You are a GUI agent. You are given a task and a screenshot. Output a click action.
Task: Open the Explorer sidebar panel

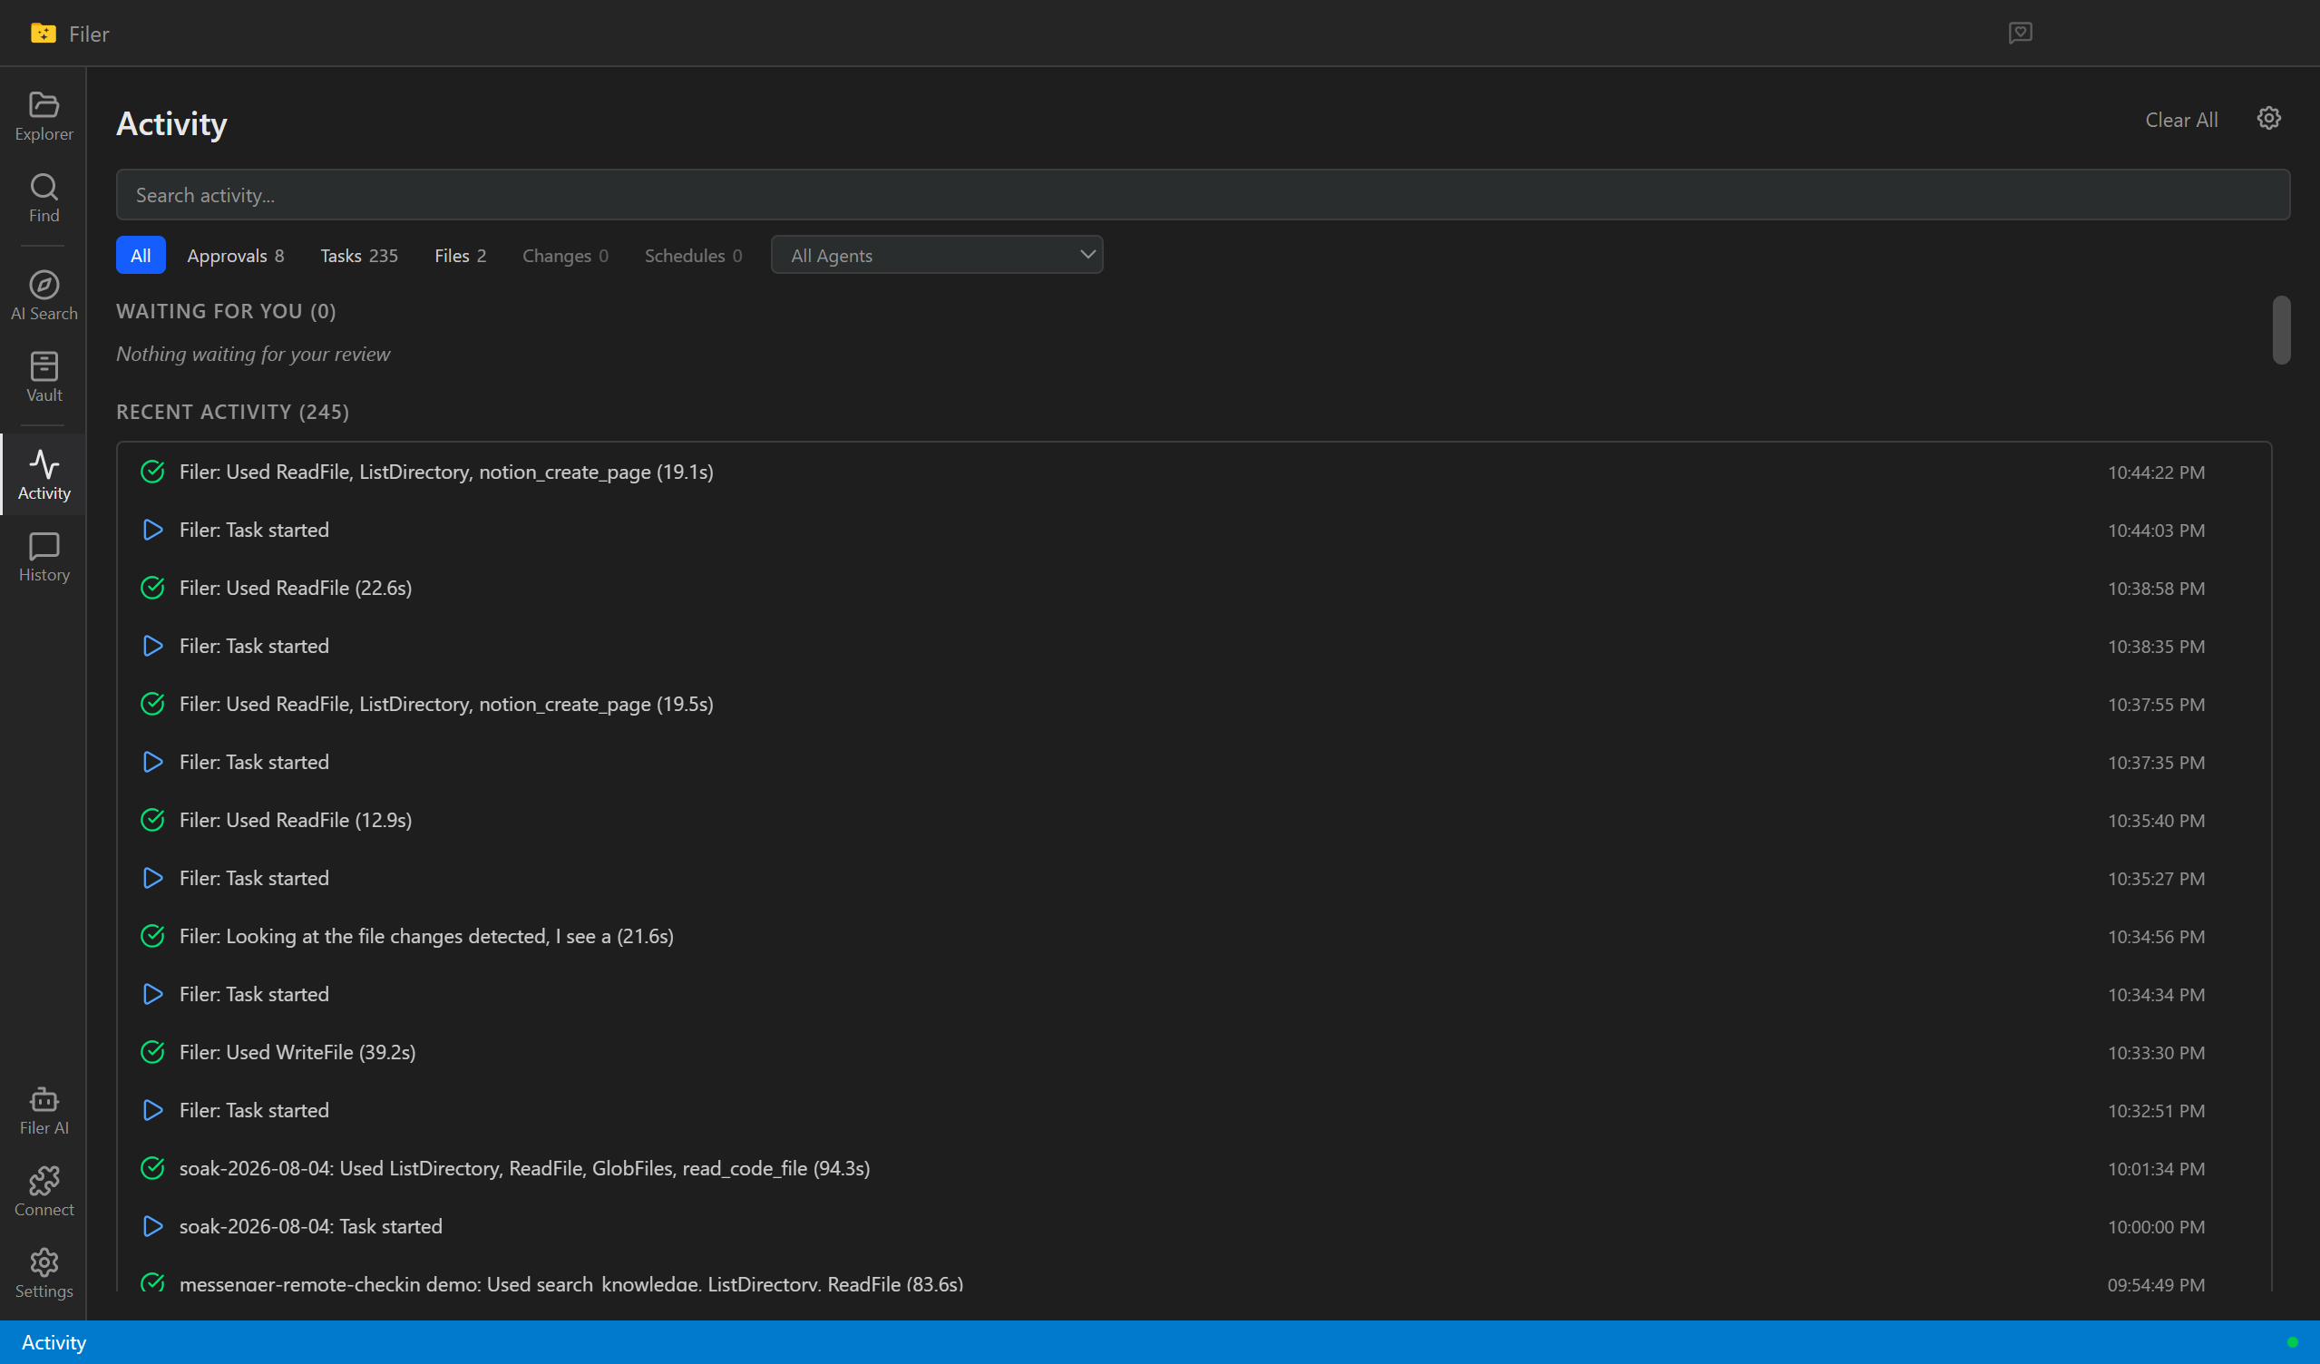44,117
